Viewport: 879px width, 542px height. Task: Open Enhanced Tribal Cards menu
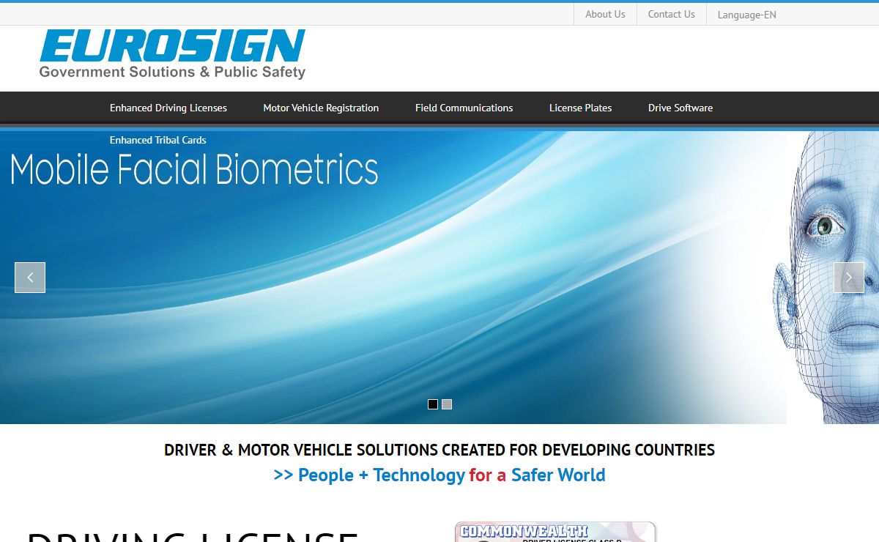(158, 140)
